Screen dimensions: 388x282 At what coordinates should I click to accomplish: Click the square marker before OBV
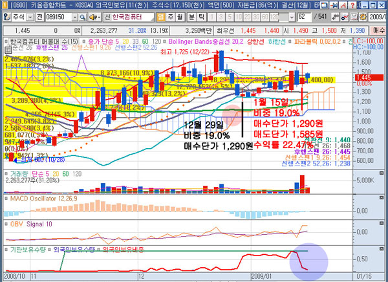pyautogui.click(x=6, y=224)
